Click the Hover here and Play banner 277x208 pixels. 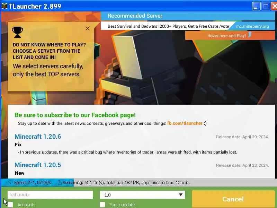coord(230,35)
